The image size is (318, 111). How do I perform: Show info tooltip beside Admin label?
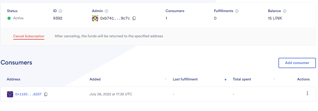[106, 11]
